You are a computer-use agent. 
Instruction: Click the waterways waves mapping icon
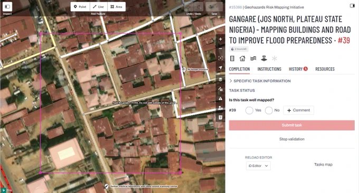253,58
